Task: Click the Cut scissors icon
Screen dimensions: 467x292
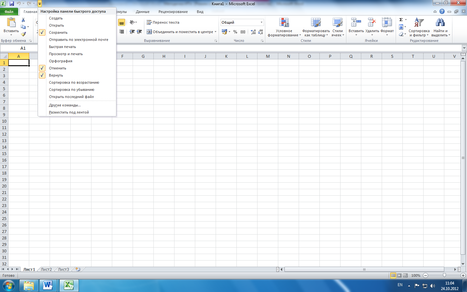Action: pyautogui.click(x=23, y=20)
